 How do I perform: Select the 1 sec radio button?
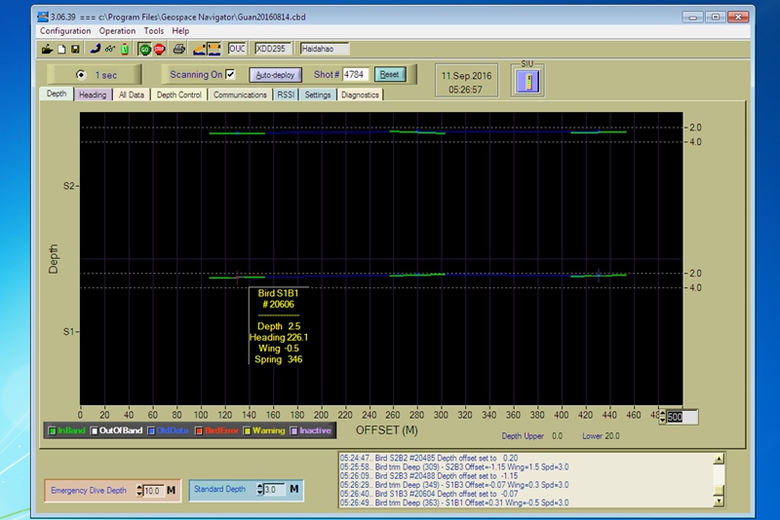[81, 75]
